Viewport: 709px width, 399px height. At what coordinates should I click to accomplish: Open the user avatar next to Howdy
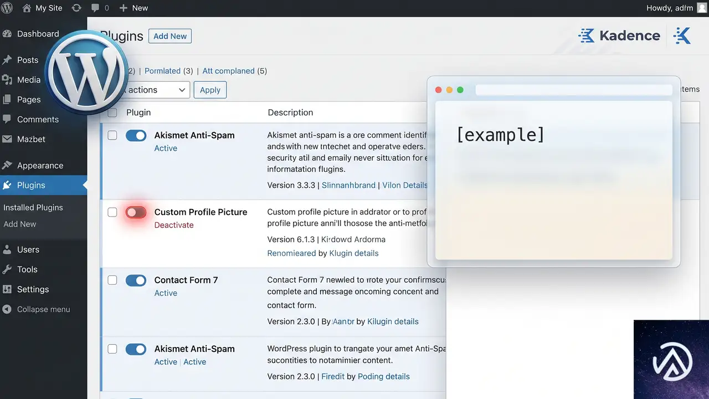tap(702, 8)
